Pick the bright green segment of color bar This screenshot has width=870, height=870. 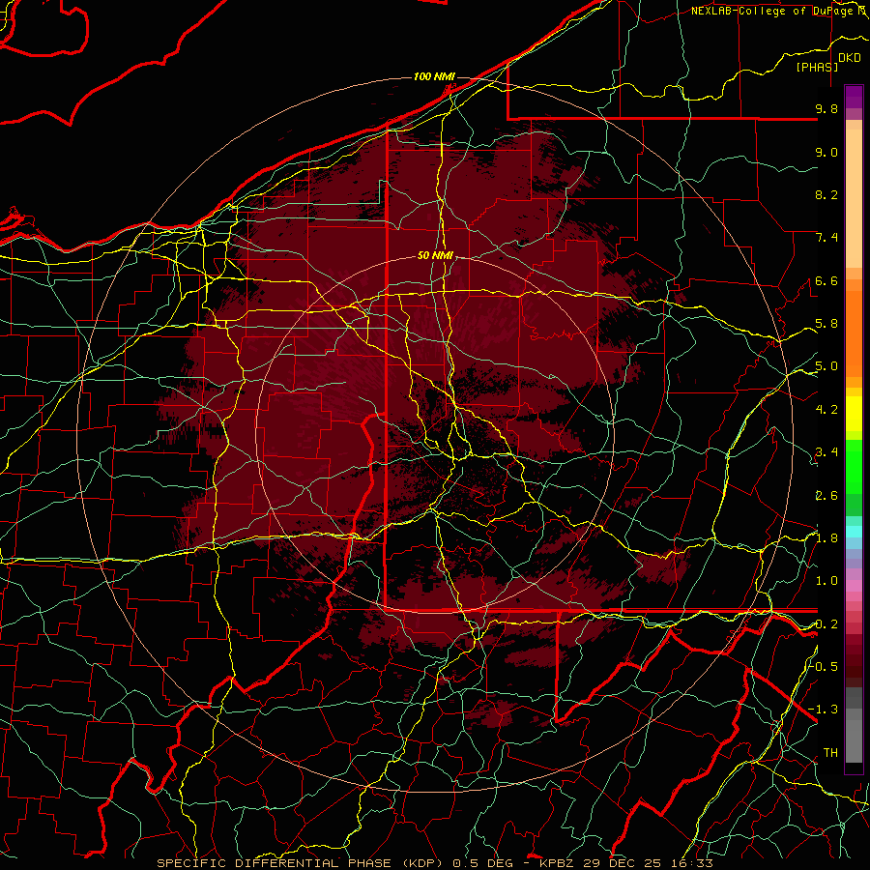pos(854,466)
